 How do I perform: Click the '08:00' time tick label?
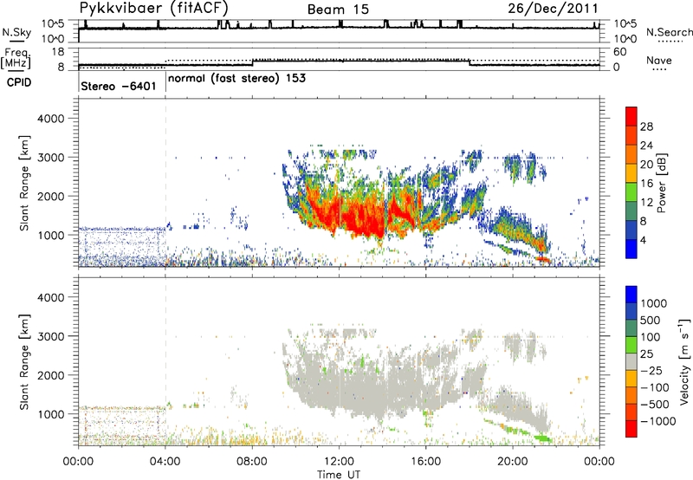tap(252, 462)
